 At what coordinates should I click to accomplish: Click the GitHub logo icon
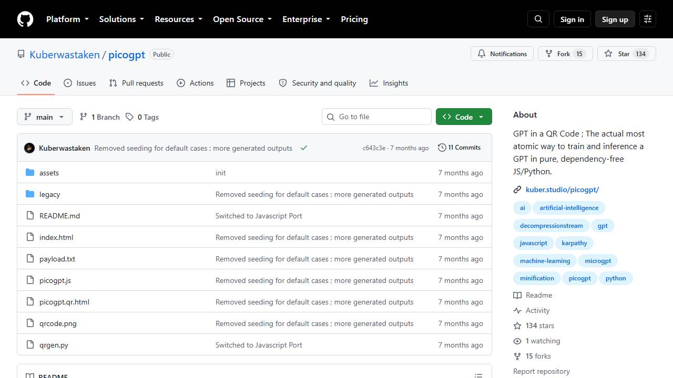pyautogui.click(x=25, y=19)
